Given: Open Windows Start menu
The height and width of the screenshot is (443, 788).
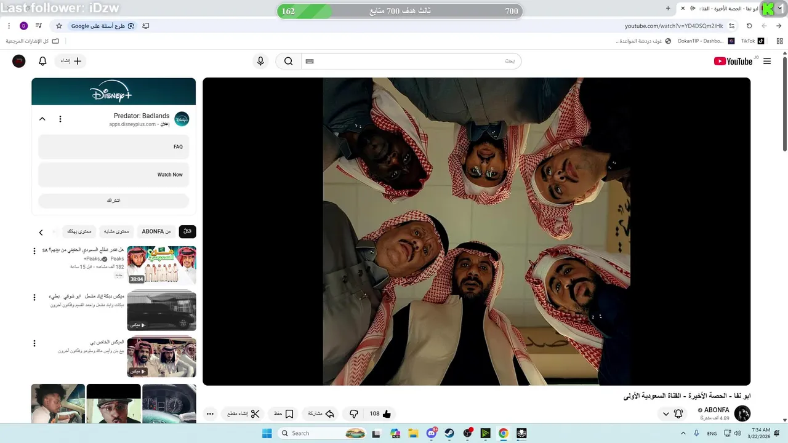Looking at the screenshot, I should pyautogui.click(x=267, y=433).
